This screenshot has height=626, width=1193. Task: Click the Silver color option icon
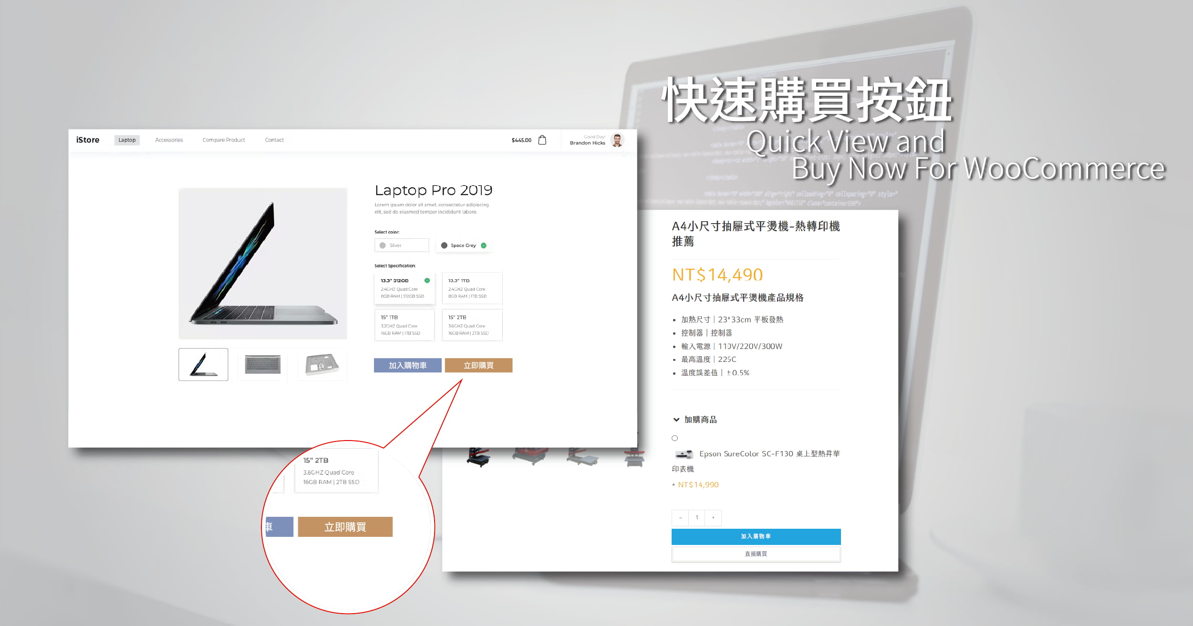click(382, 245)
